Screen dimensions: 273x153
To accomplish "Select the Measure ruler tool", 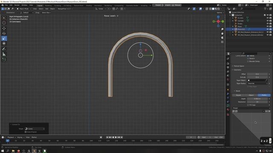I will (4, 54).
